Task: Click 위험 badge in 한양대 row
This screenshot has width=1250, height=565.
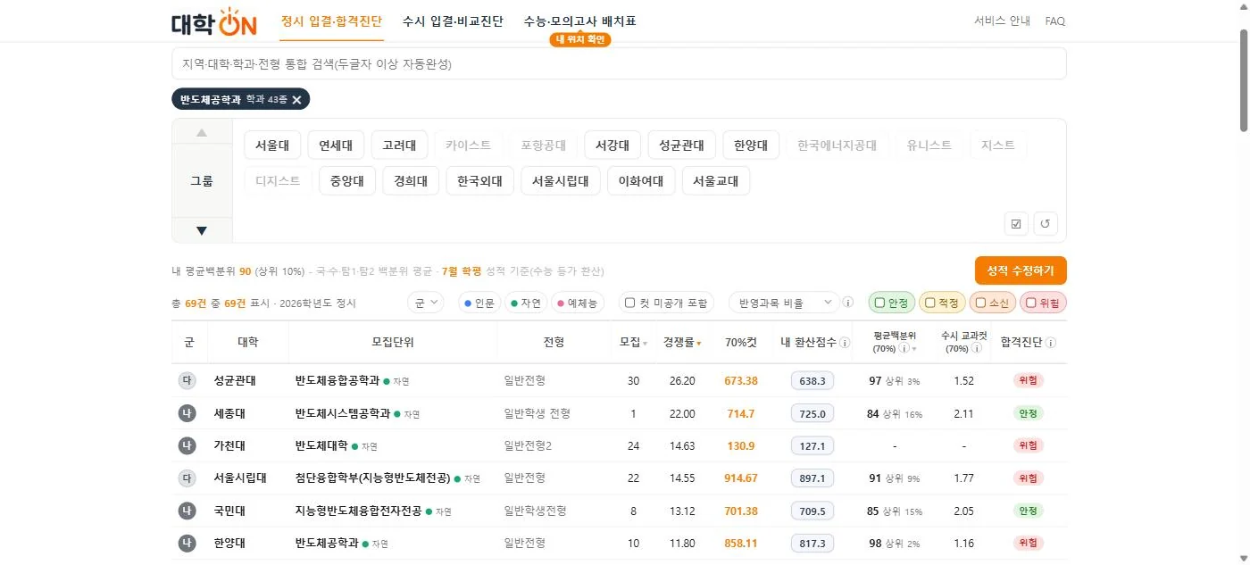Action: [1028, 543]
